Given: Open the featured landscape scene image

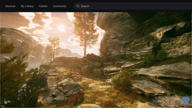Looking at the screenshot, I should click(96, 60).
